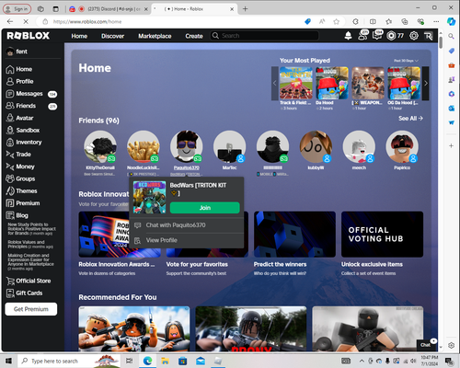This screenshot has width=460, height=368.
Task: Open the browser settings and more menu
Action: click(x=436, y=21)
